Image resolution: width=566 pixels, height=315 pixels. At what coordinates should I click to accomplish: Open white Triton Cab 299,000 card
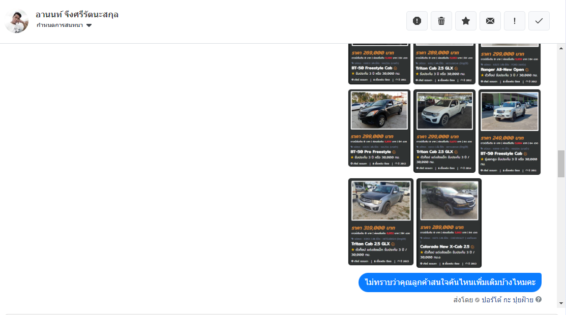(444, 131)
